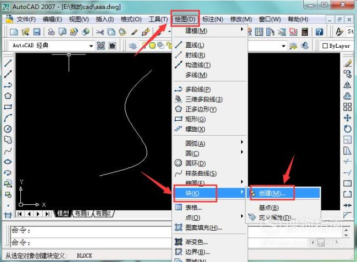Viewport: 357px width, 262px height.
Task: Click the Insert Block tool icon
Action: pos(8,183)
